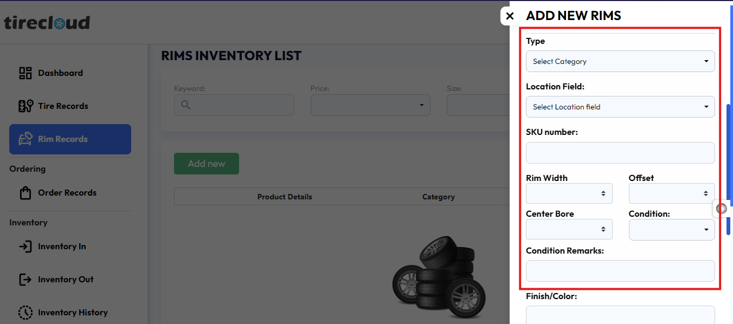Image resolution: width=733 pixels, height=324 pixels.
Task: Close the Add New Rims panel
Action: point(510,16)
